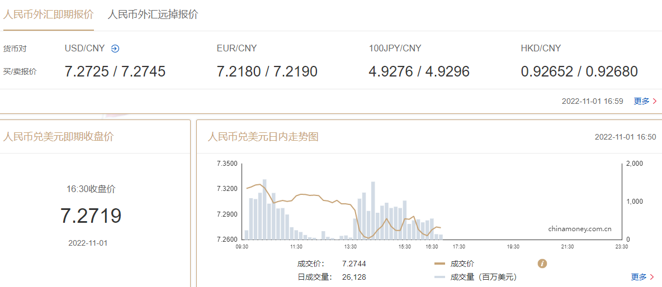Click the 7.2719 closing price value
Viewport: 662px width, 287px height.
91,216
